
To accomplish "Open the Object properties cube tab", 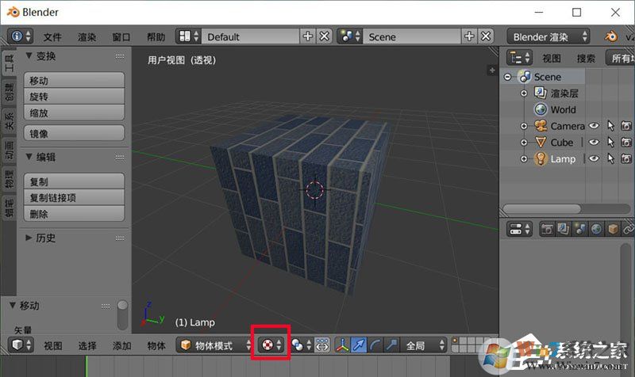I will coord(613,229).
